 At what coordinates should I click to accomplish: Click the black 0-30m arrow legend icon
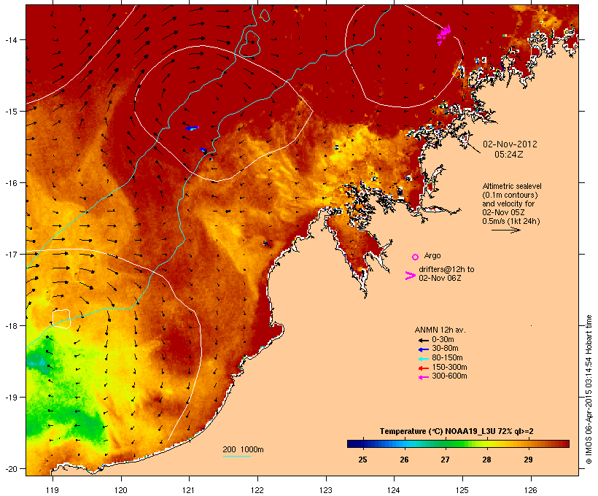point(423,340)
